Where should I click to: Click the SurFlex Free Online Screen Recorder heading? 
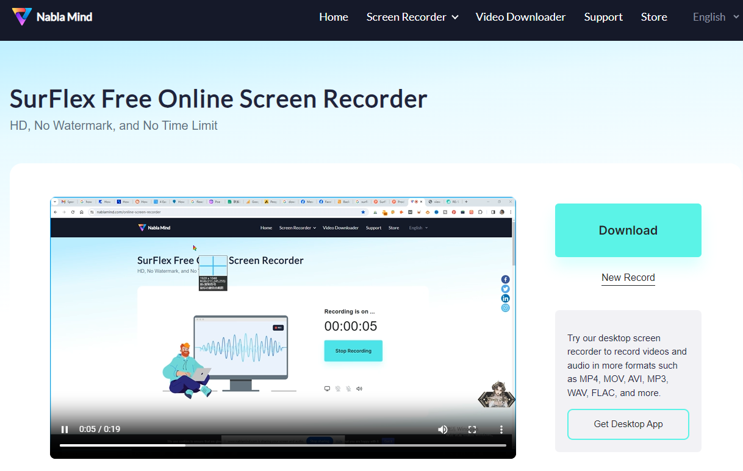click(x=218, y=99)
